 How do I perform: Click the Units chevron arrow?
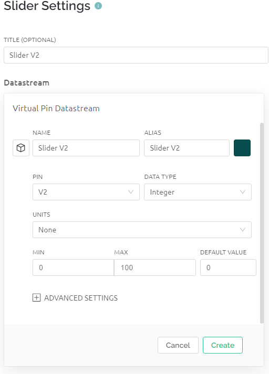pyautogui.click(x=243, y=230)
